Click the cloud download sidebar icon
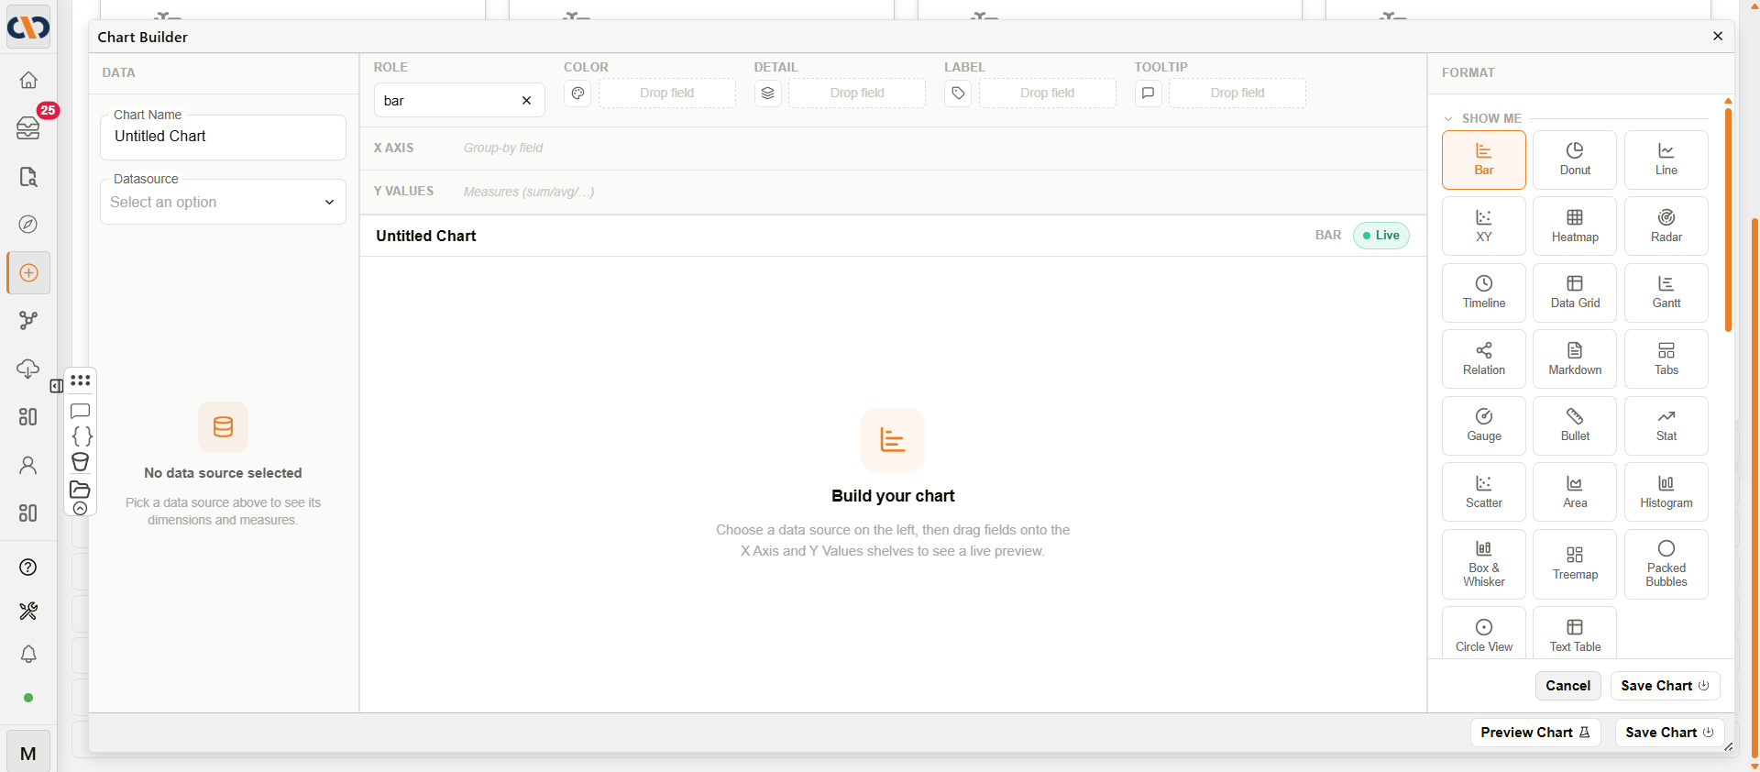This screenshot has height=772, width=1760. click(x=28, y=369)
